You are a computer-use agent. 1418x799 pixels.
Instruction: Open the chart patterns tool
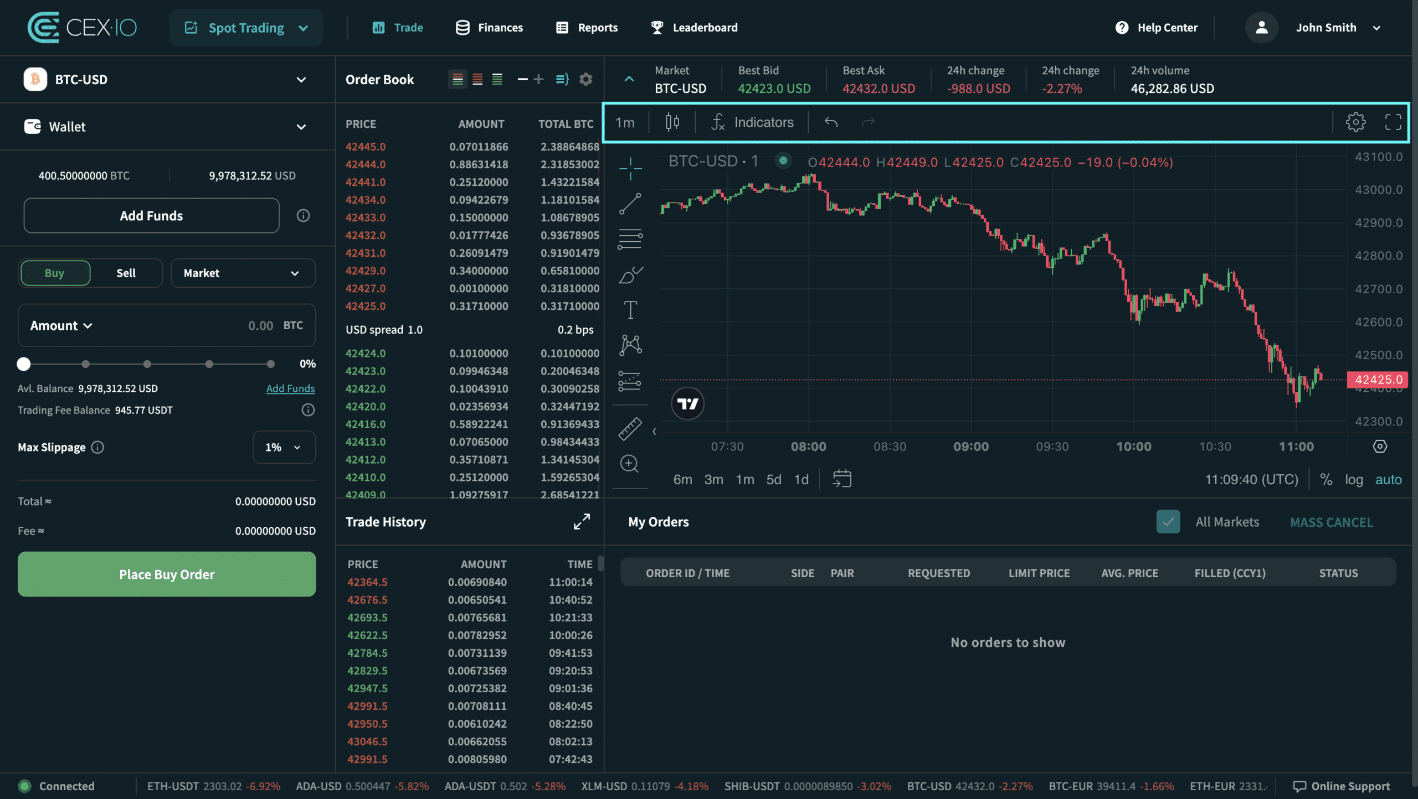(x=630, y=345)
